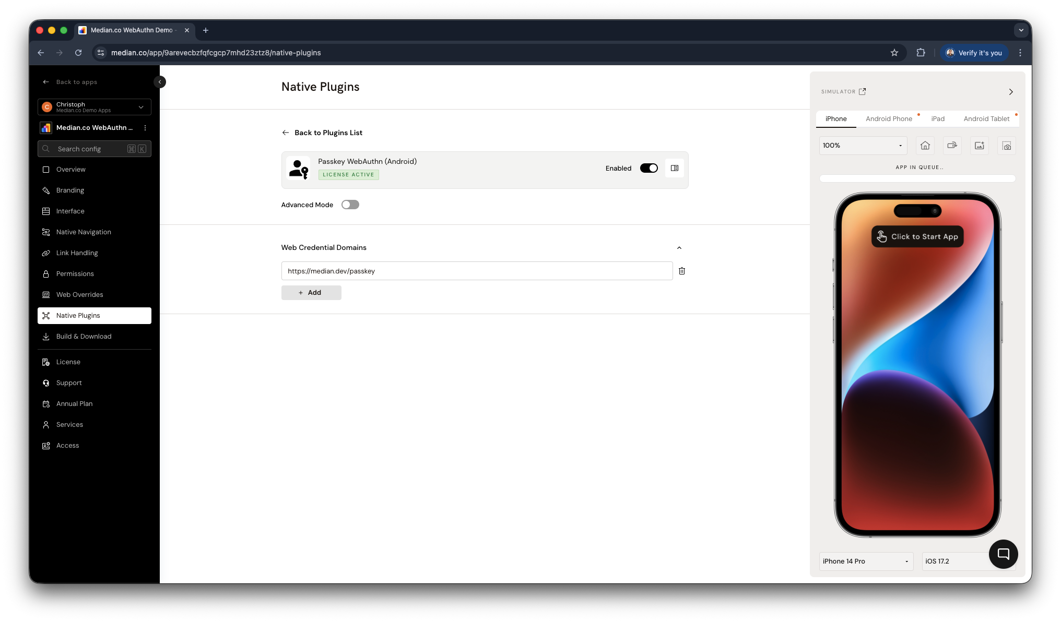
Task: Open the chat support bubble
Action: [x=1003, y=554]
